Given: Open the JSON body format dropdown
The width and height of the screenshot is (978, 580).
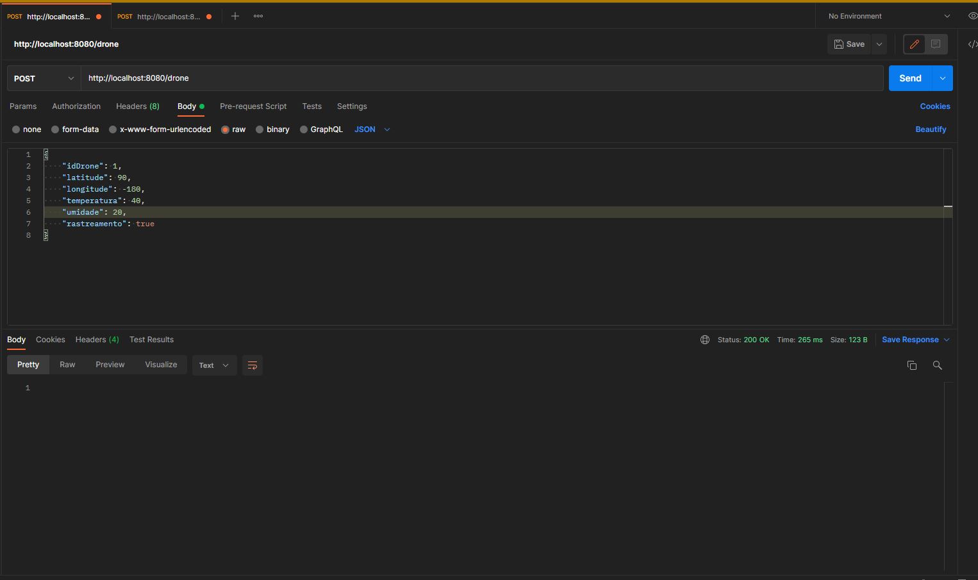Looking at the screenshot, I should (x=372, y=129).
